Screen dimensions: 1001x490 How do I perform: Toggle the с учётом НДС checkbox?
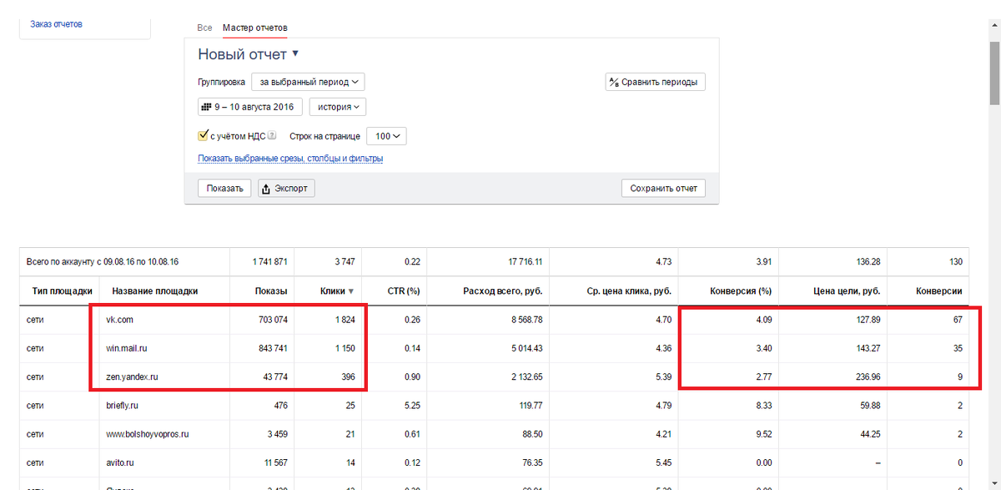point(203,135)
